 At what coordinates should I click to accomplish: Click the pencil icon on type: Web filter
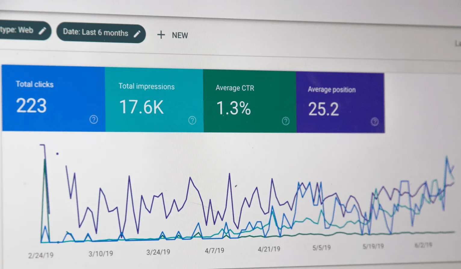click(42, 30)
